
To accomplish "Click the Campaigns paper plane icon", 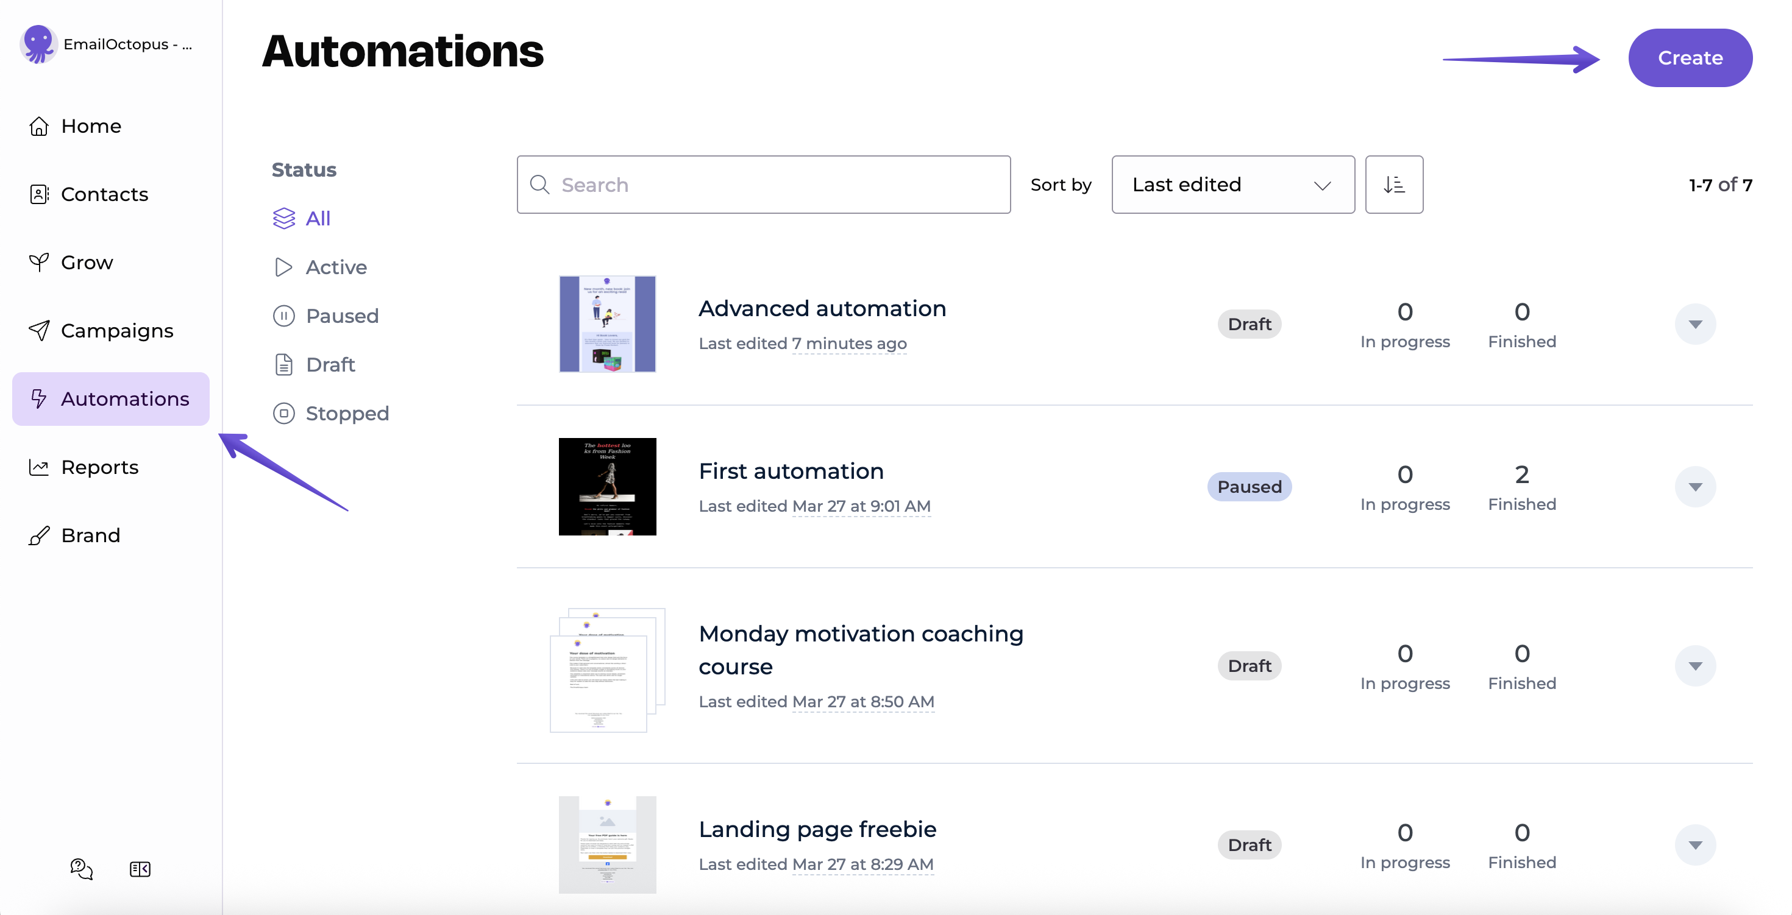I will (x=39, y=330).
